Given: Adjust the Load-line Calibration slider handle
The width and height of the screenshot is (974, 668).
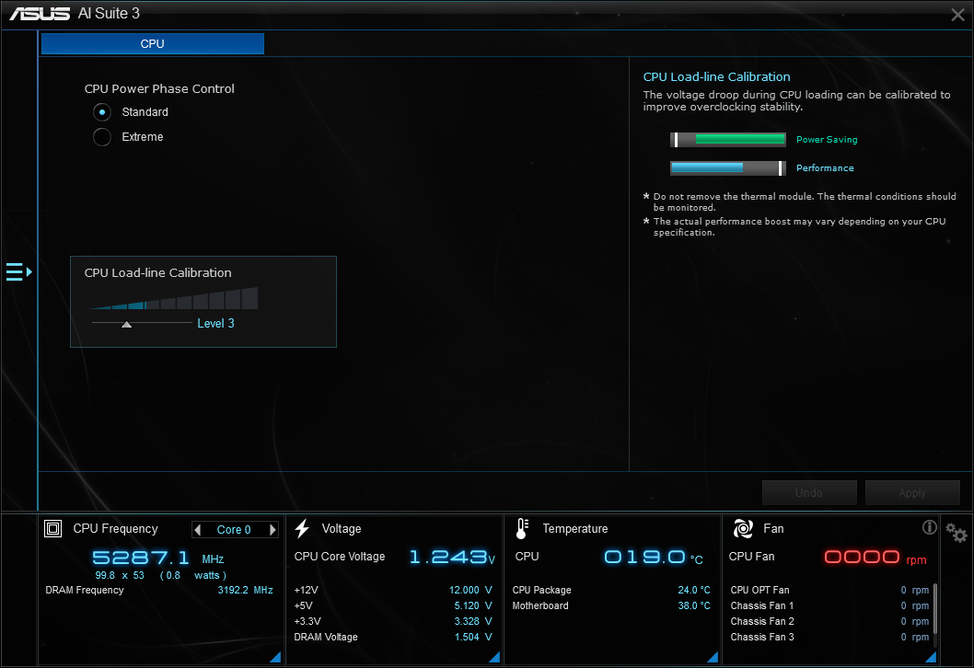Looking at the screenshot, I should 127,324.
